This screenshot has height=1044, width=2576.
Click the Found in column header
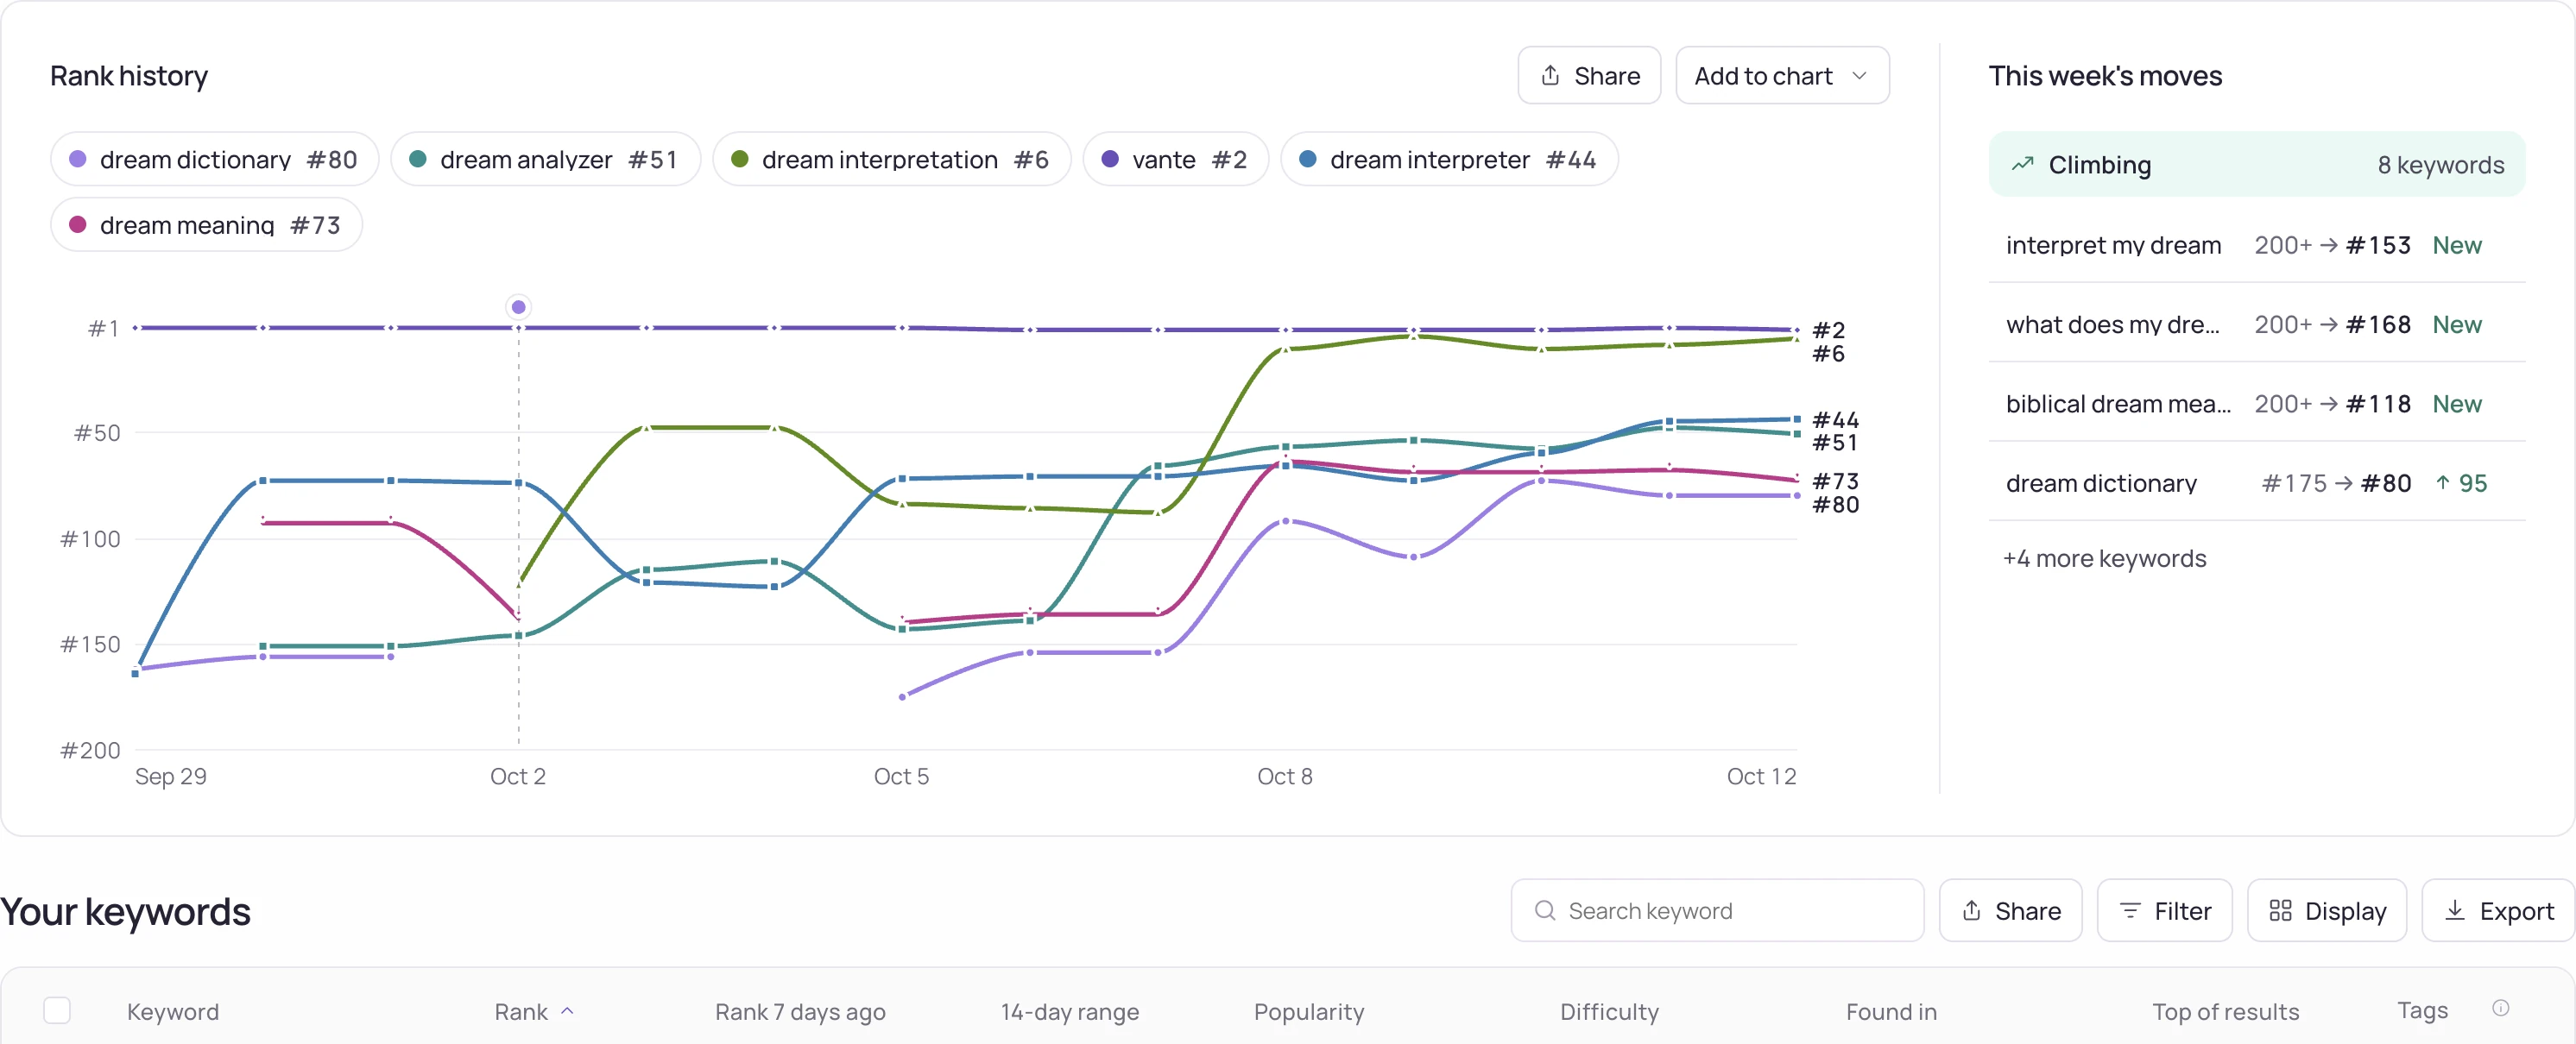1891,1012
